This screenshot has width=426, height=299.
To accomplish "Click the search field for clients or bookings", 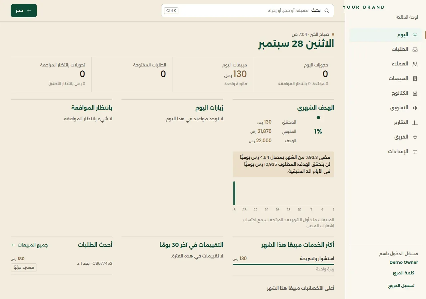I will (248, 11).
